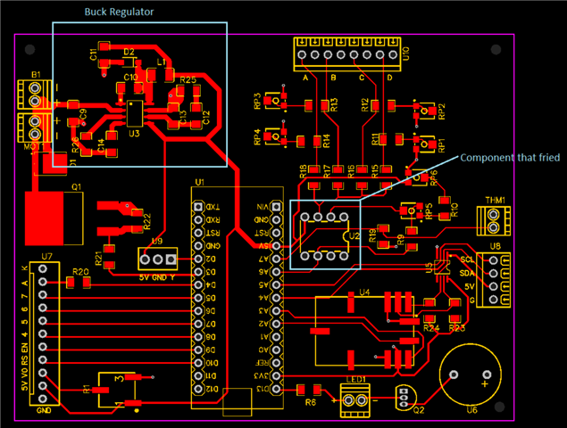Click the D2 diode footprint
The width and height of the screenshot is (567, 428).
tap(129, 62)
